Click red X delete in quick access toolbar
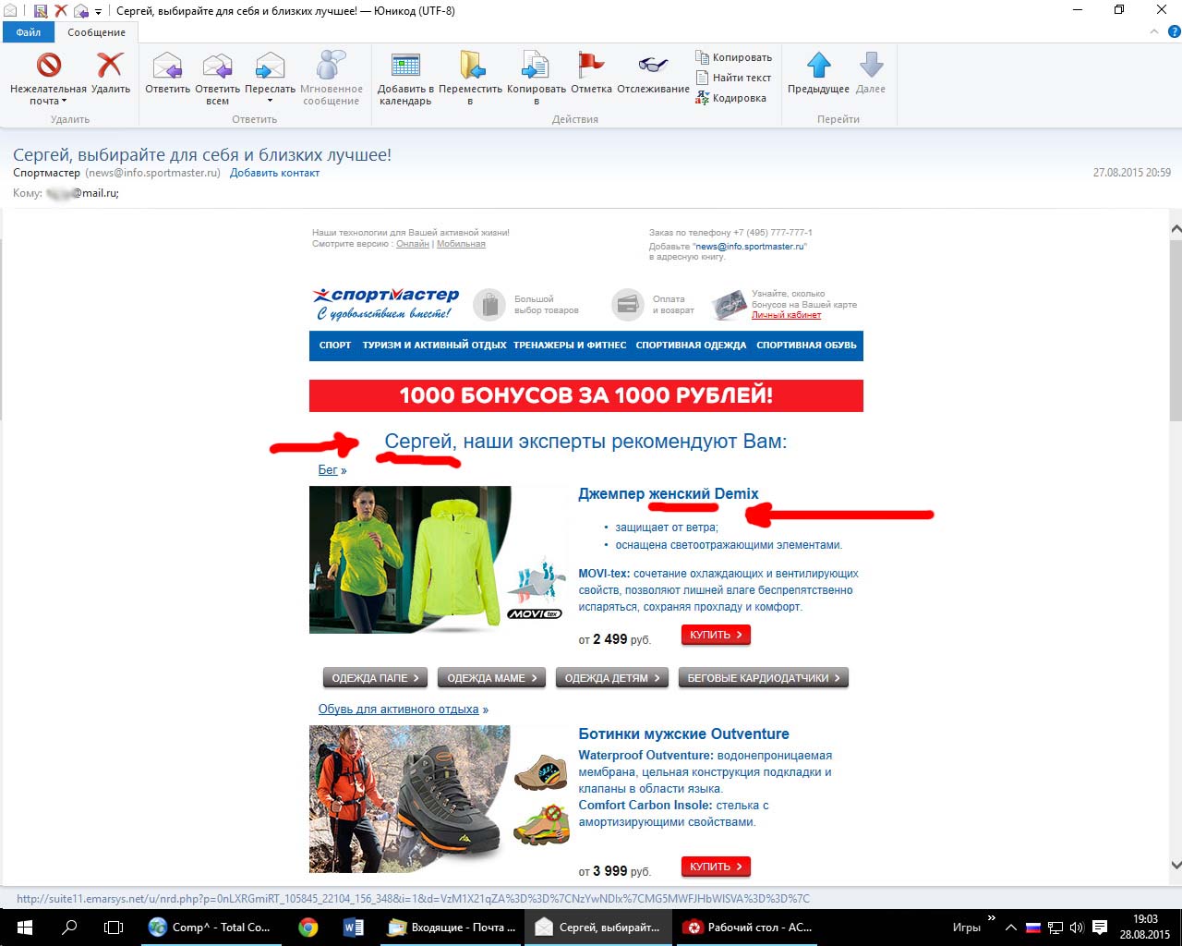The width and height of the screenshot is (1182, 946). [60, 11]
